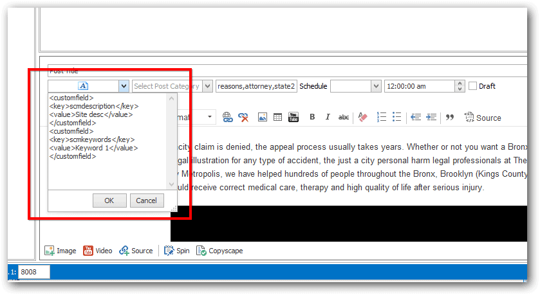Open the Schedule date dropdown
This screenshot has width=540, height=295.
coord(376,86)
